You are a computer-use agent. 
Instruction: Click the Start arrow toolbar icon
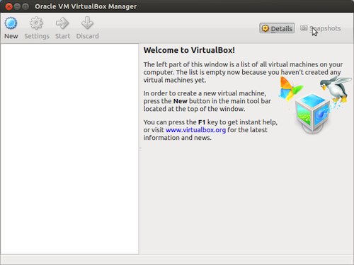(62, 23)
